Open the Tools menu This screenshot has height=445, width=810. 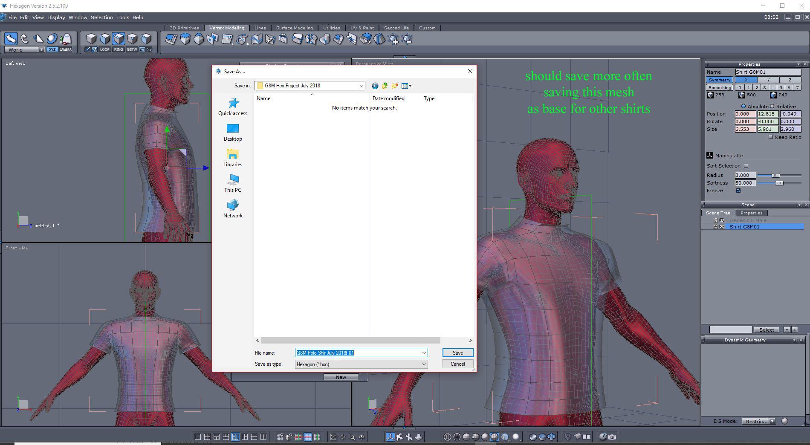pyautogui.click(x=122, y=17)
